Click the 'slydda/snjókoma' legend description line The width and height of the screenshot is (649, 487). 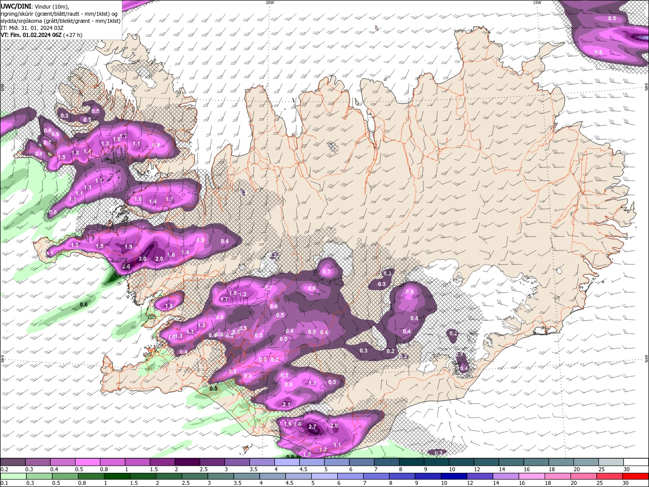pos(60,21)
